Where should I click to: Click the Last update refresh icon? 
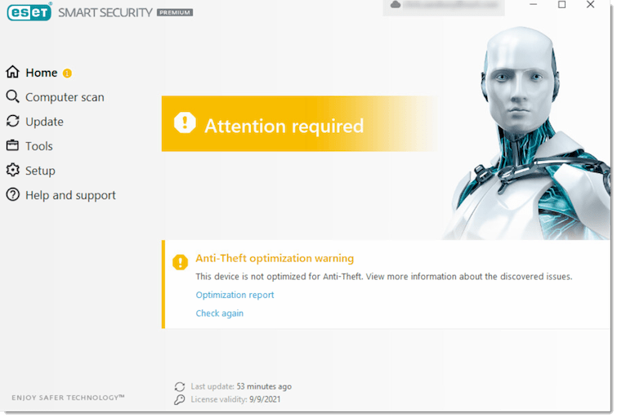(180, 387)
